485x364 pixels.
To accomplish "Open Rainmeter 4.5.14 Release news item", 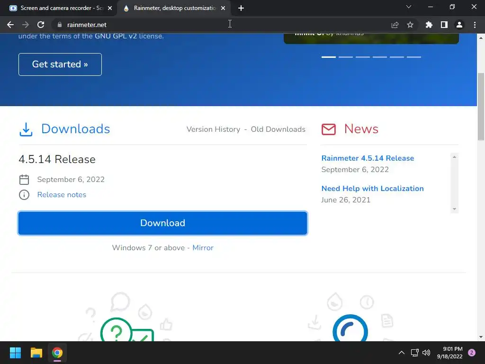I will coord(368,158).
